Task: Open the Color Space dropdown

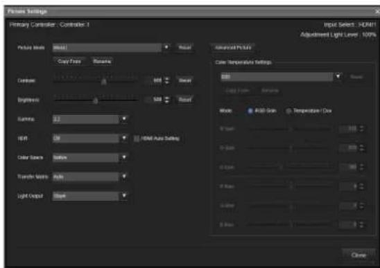Action: pos(90,158)
